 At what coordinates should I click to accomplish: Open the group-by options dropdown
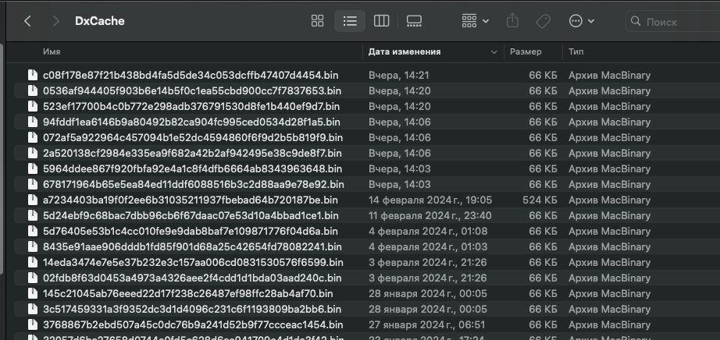[476, 21]
